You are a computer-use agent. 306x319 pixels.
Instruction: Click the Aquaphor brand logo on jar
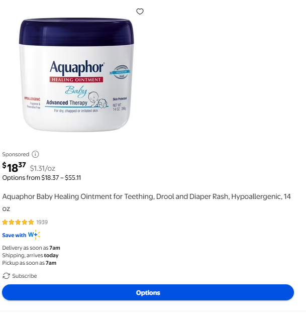[77, 67]
